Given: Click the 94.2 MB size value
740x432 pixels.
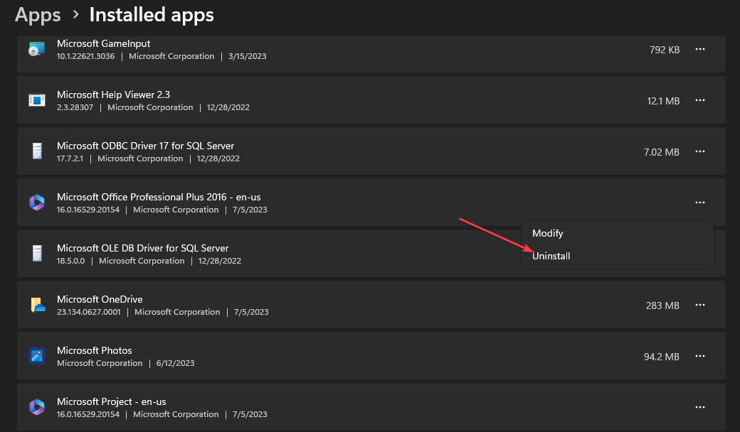Looking at the screenshot, I should click(x=662, y=357).
